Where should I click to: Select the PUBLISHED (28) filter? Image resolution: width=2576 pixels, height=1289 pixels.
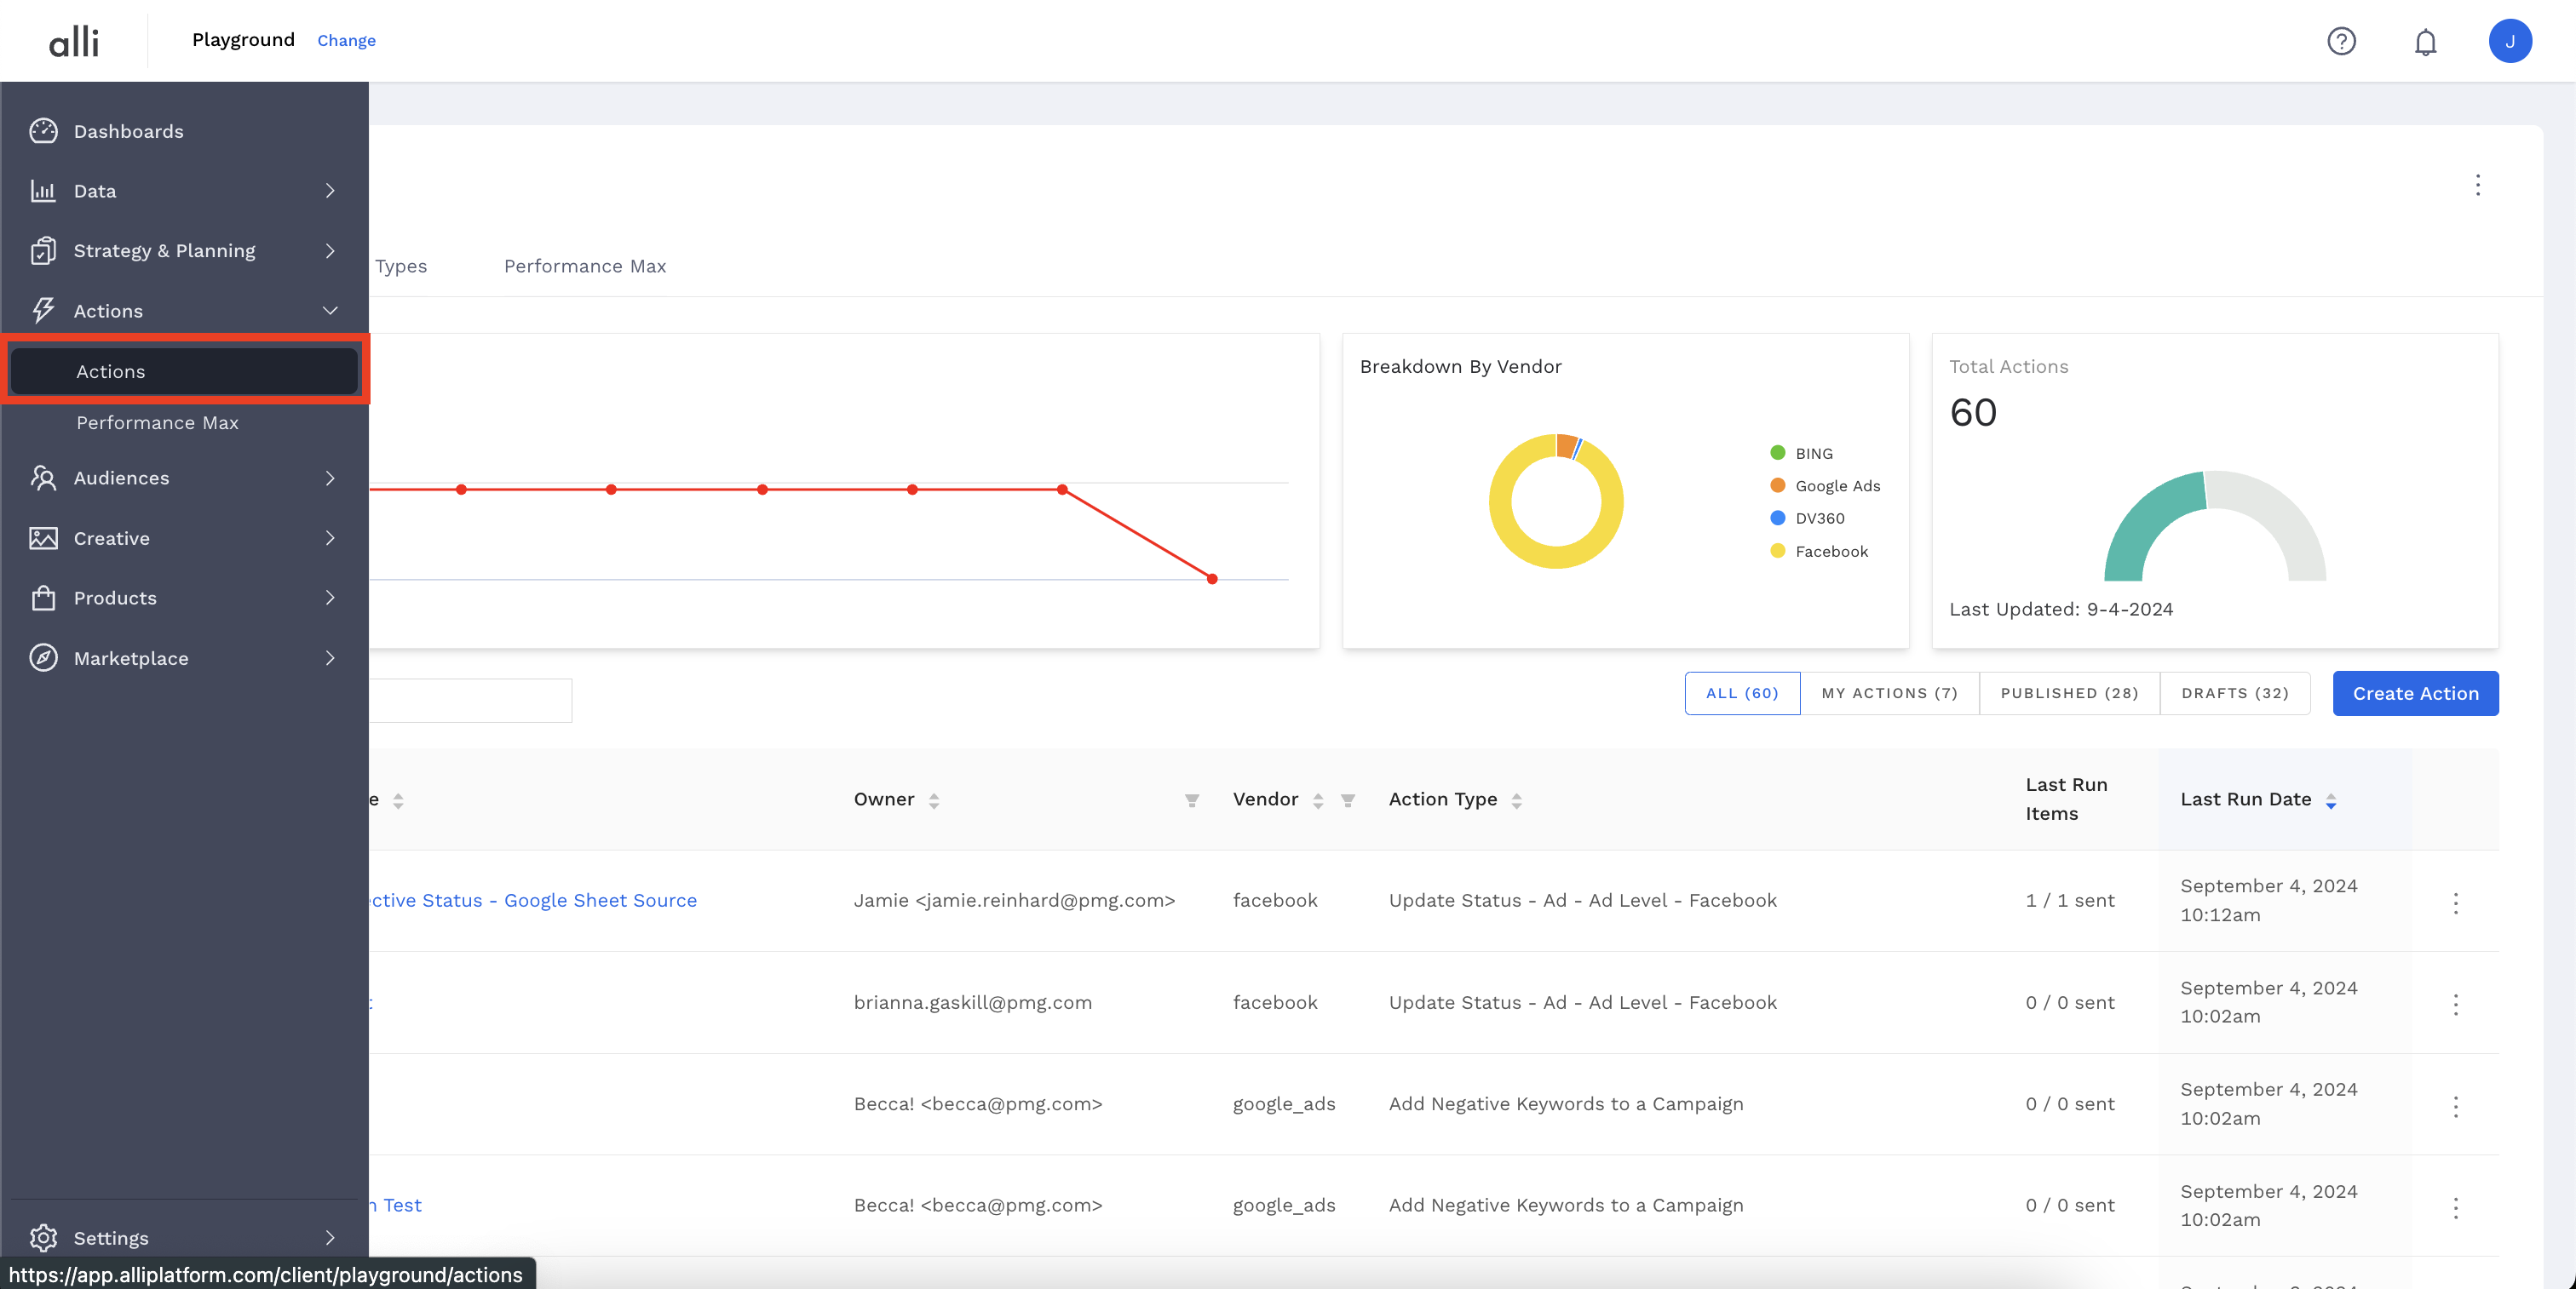coord(2069,694)
